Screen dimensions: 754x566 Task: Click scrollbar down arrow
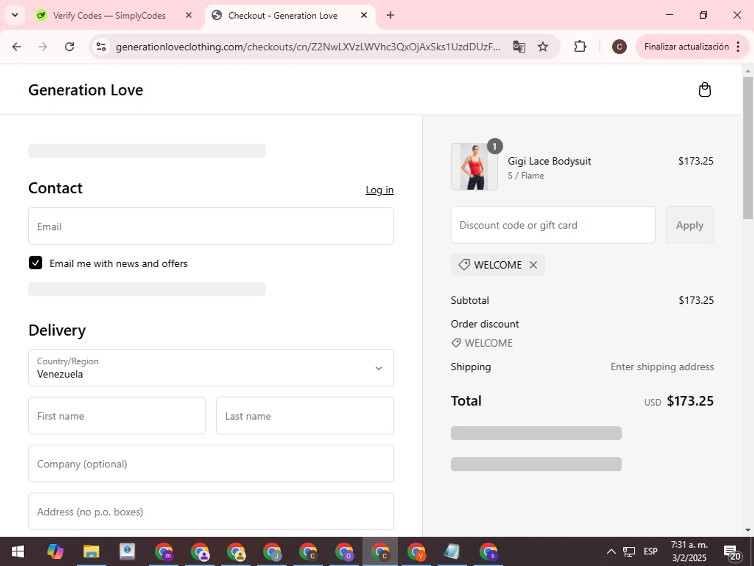click(748, 530)
